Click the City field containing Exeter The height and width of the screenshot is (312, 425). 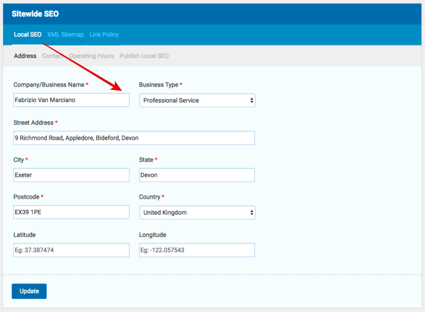[72, 175]
